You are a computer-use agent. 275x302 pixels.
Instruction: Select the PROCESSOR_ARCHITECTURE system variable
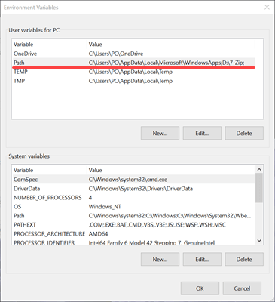pos(133,234)
